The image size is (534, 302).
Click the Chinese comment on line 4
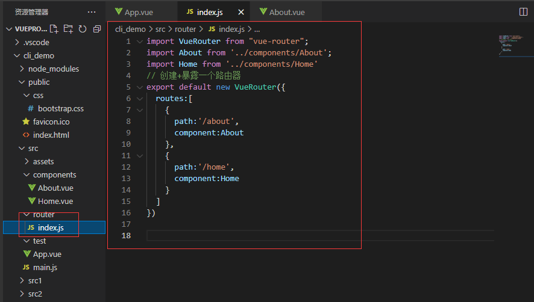point(194,76)
